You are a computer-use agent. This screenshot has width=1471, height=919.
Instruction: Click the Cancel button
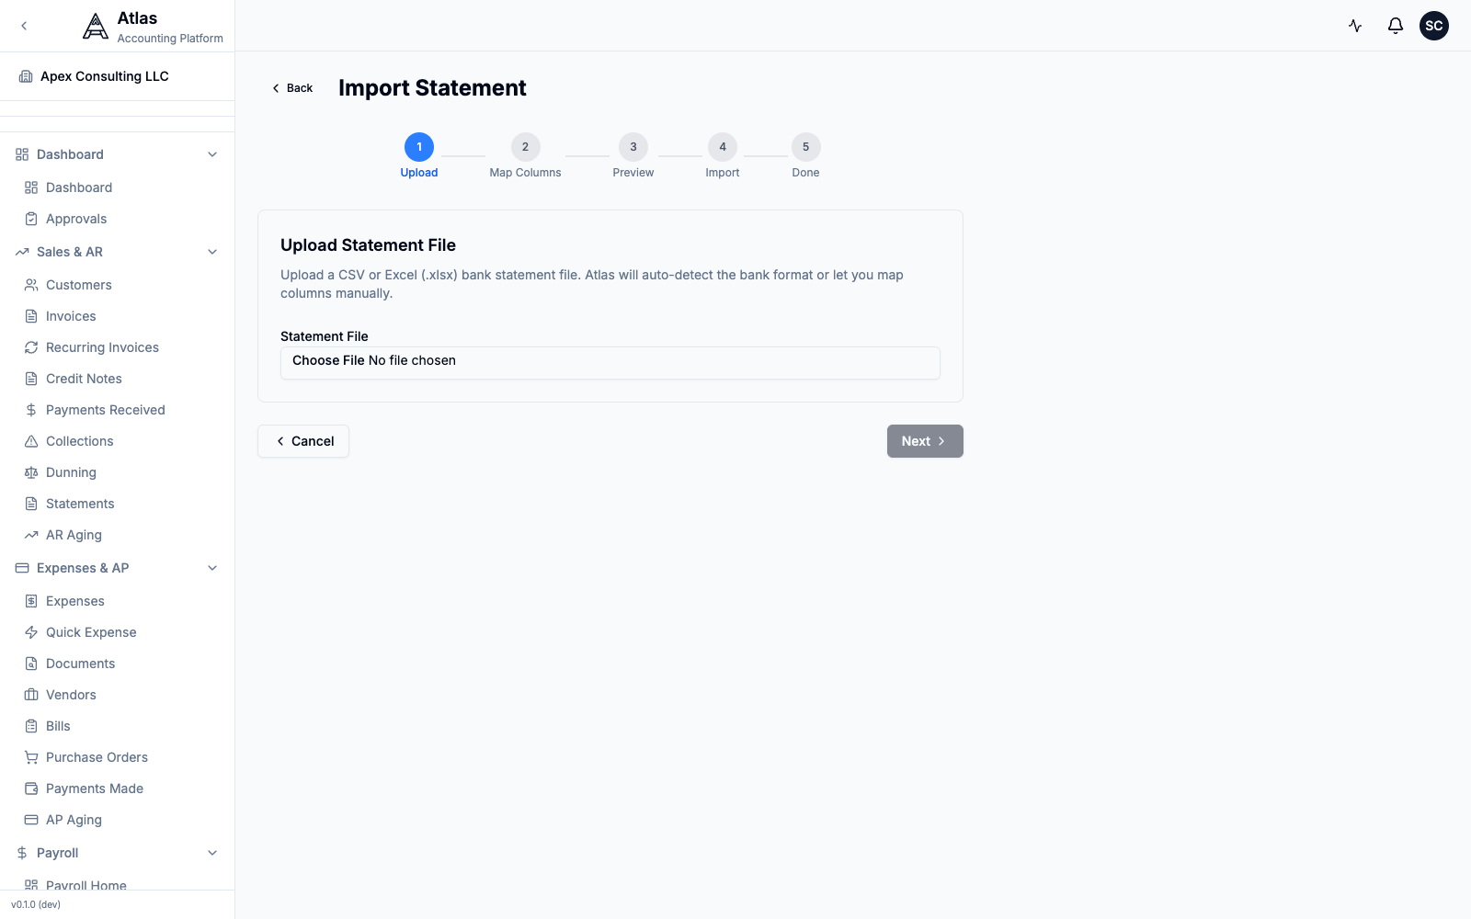click(303, 441)
